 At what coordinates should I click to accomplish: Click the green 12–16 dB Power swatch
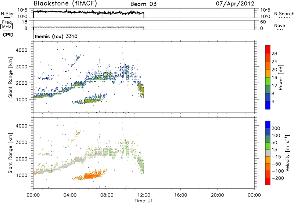(268, 81)
